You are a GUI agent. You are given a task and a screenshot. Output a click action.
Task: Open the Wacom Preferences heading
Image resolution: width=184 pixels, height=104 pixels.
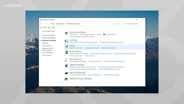pyautogui.click(x=77, y=73)
